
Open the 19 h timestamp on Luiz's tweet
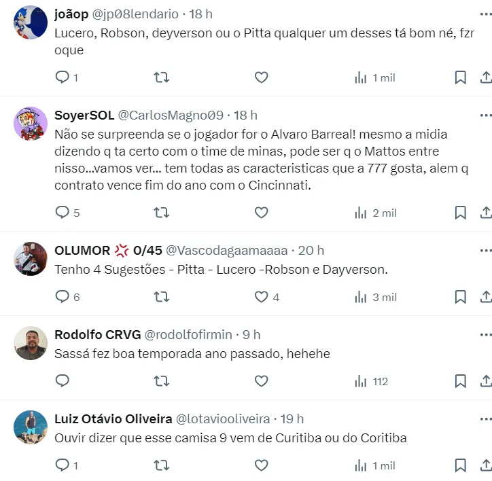point(292,418)
